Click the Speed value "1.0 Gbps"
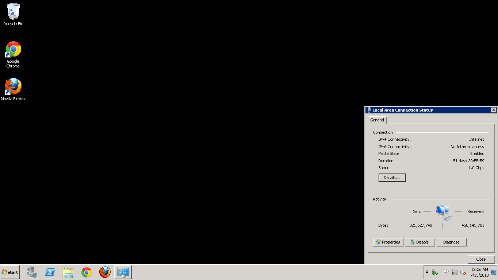Screen dimensions: 498x280 pyautogui.click(x=476, y=168)
